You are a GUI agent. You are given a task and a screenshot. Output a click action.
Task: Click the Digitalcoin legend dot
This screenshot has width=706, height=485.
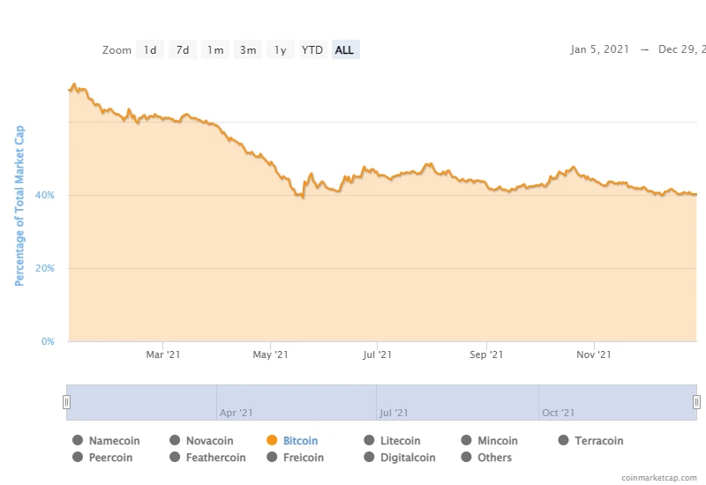pos(369,458)
